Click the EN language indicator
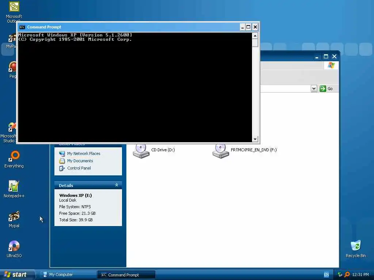The width and height of the screenshot is (374, 280). 326,275
